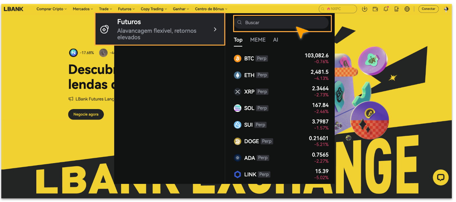Open the wallet icon in header

pyautogui.click(x=375, y=9)
